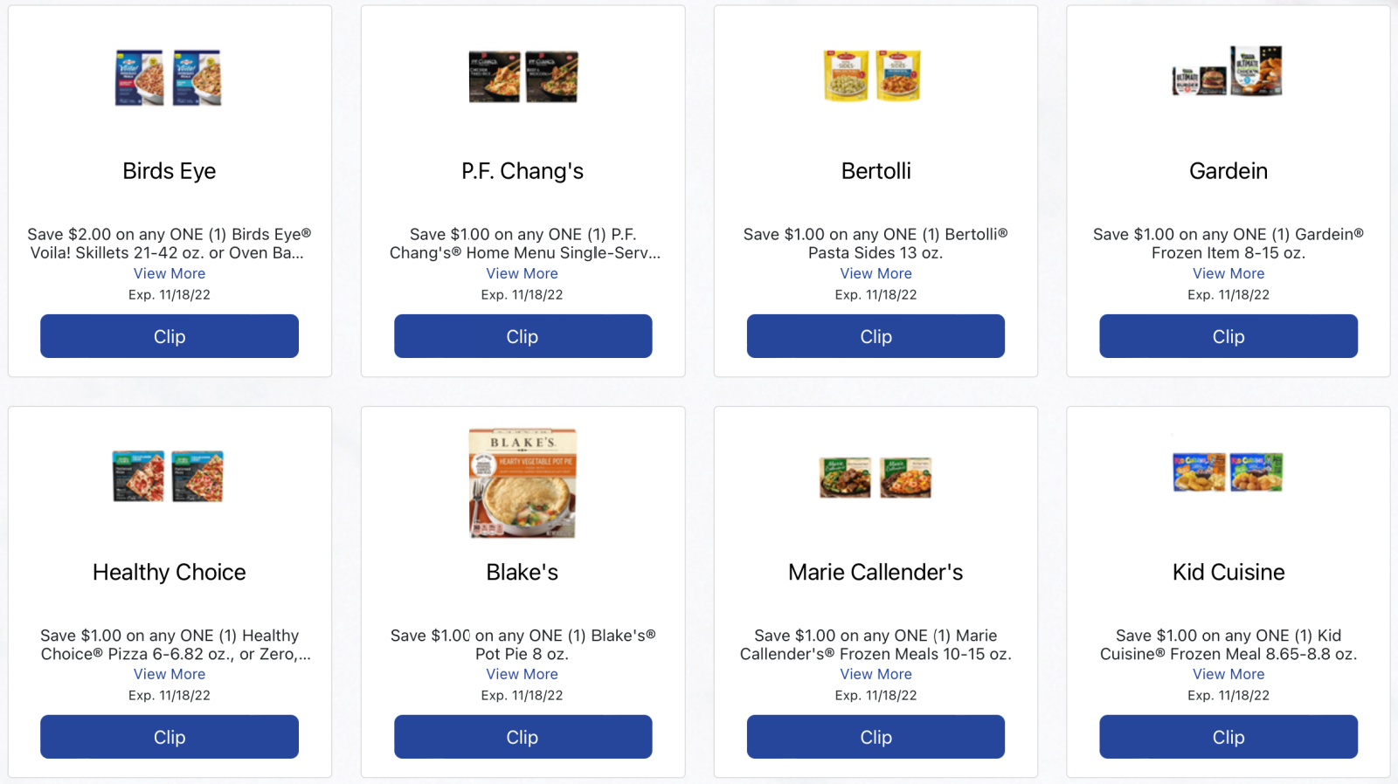
Task: Click the Marie Callender's product image
Action: [875, 478]
